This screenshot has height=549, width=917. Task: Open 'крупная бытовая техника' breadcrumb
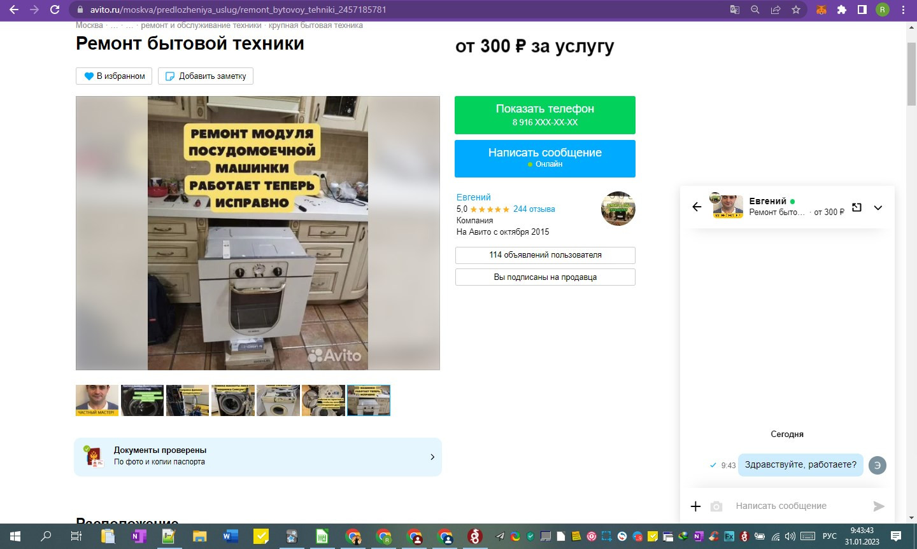[316, 25]
